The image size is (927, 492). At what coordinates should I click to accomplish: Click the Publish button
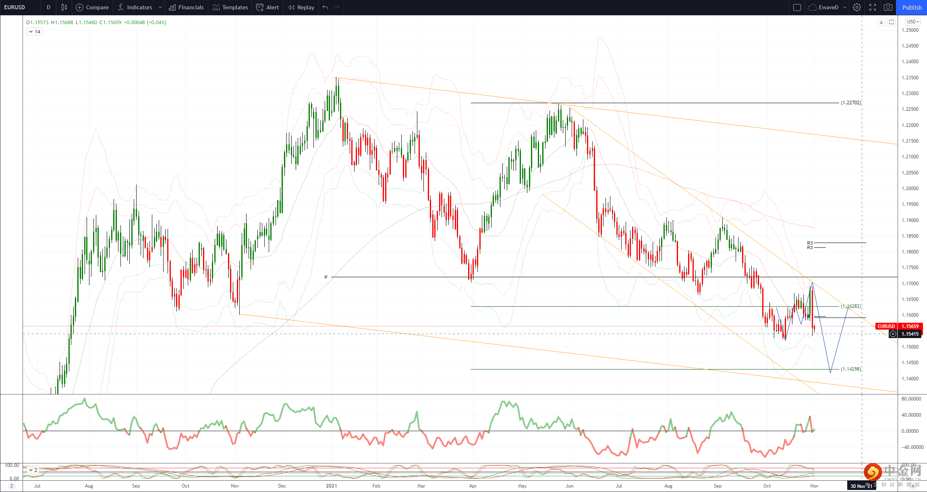[912, 7]
